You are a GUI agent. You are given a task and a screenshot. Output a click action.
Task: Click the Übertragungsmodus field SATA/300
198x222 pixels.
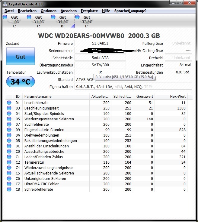pos(100,65)
